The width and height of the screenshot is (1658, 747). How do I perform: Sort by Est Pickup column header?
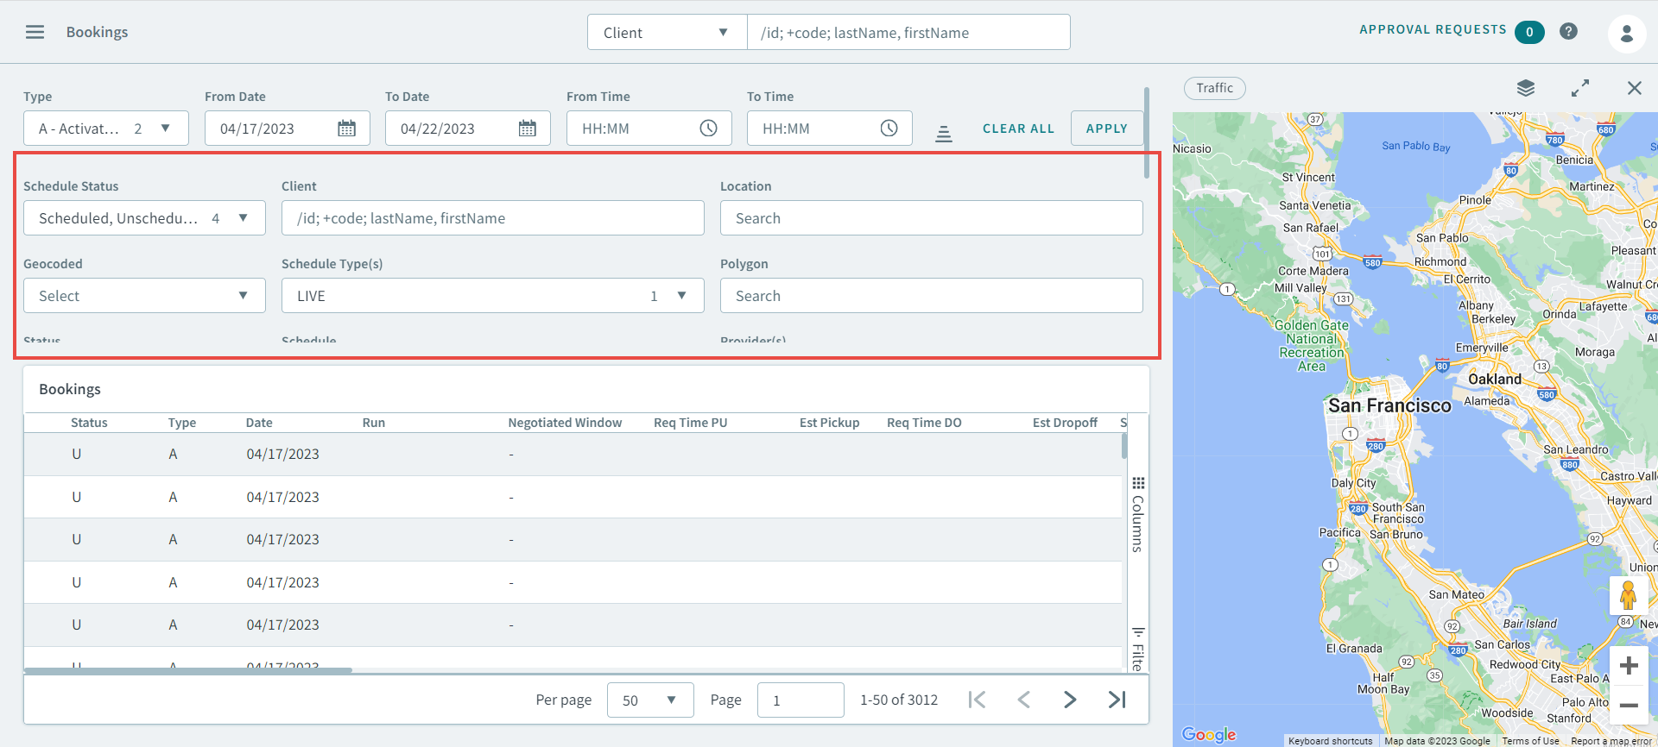(x=829, y=423)
